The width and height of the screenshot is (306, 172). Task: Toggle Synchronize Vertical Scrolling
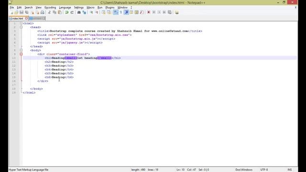(103, 12)
